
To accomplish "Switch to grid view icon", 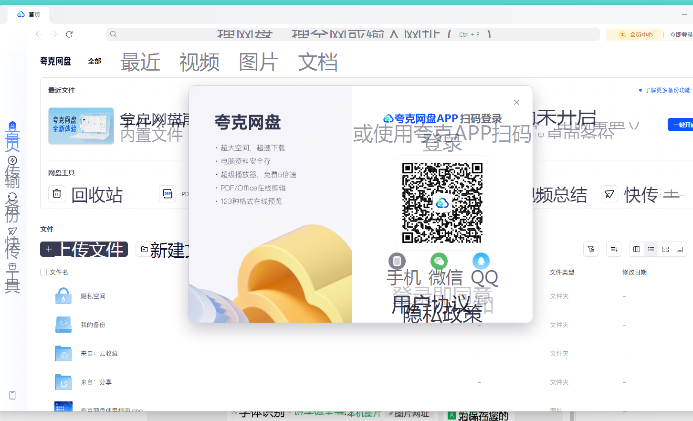I will click(665, 249).
